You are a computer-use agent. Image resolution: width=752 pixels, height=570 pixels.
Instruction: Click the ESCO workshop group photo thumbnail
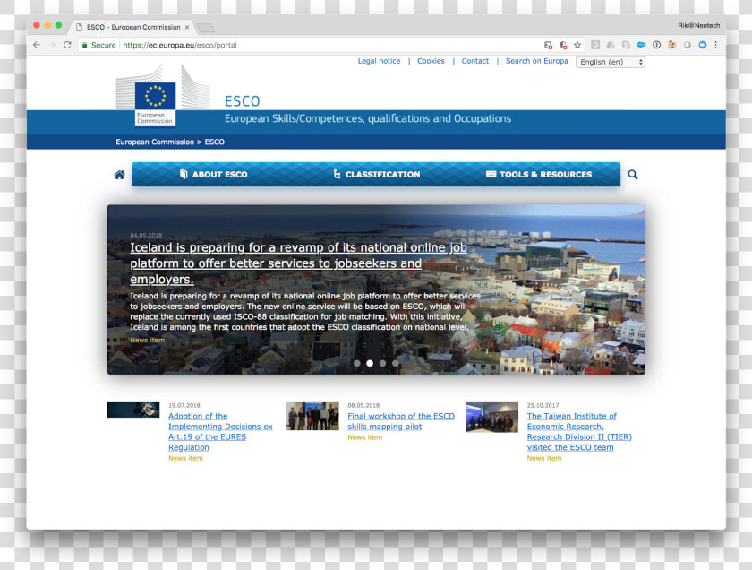click(312, 416)
